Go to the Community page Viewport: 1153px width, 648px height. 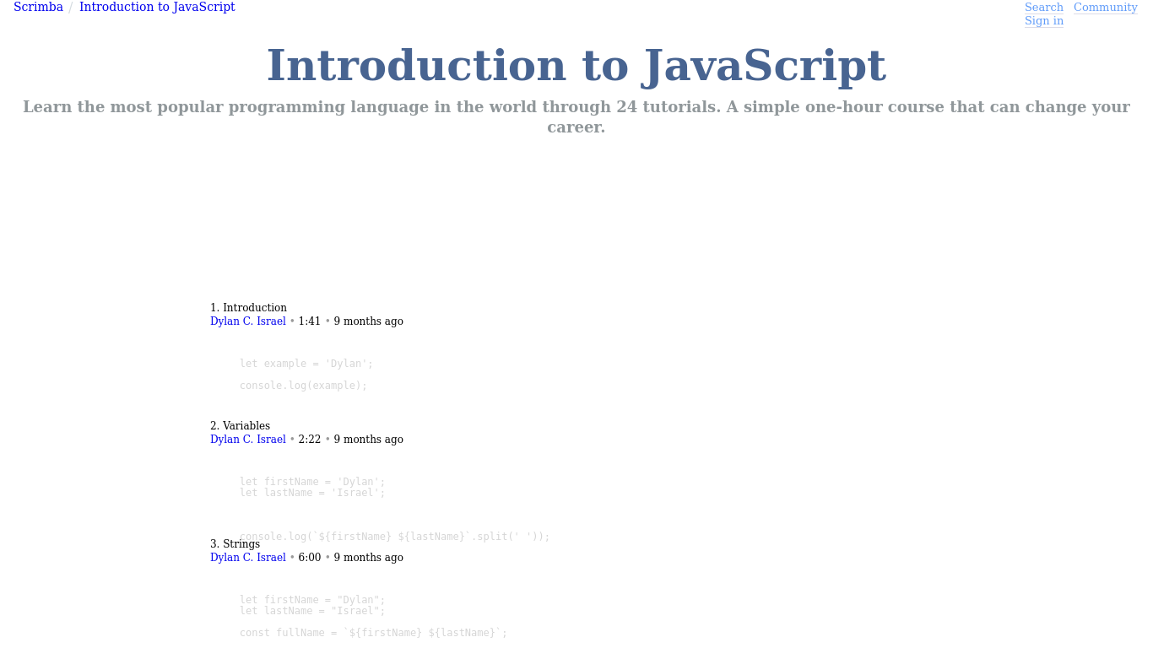(x=1105, y=8)
